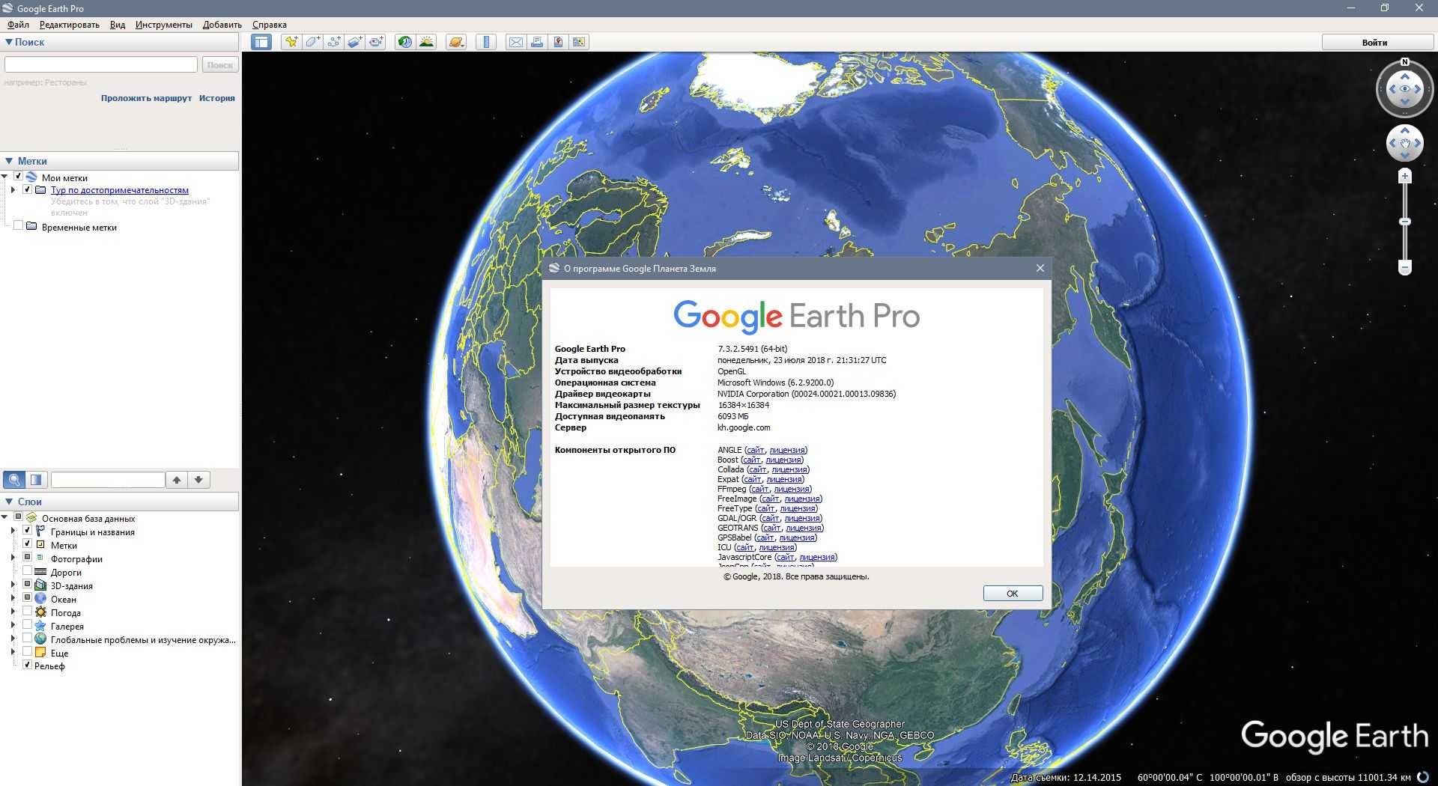
Task: Zoom in with the plus button
Action: [x=1405, y=177]
